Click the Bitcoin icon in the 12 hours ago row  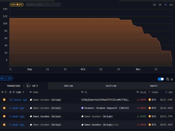4,100
